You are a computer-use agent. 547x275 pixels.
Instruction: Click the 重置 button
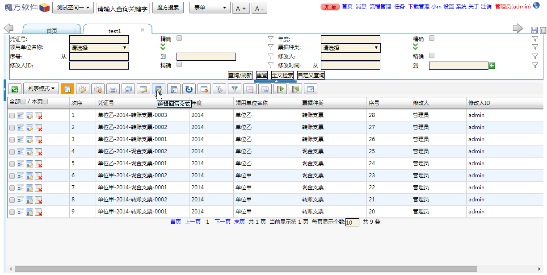262,75
